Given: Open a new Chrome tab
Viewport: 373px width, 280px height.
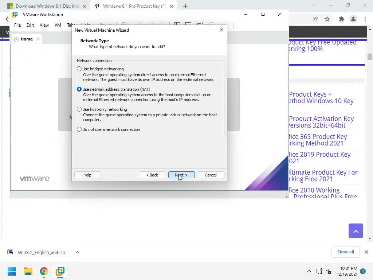Looking at the screenshot, I should tap(185, 6).
